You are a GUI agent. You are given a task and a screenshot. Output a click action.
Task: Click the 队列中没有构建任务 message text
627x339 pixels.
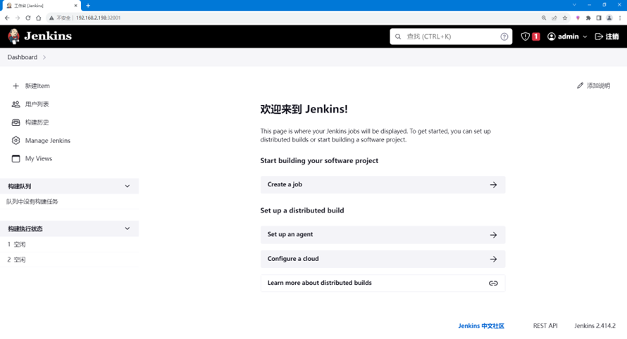point(32,202)
